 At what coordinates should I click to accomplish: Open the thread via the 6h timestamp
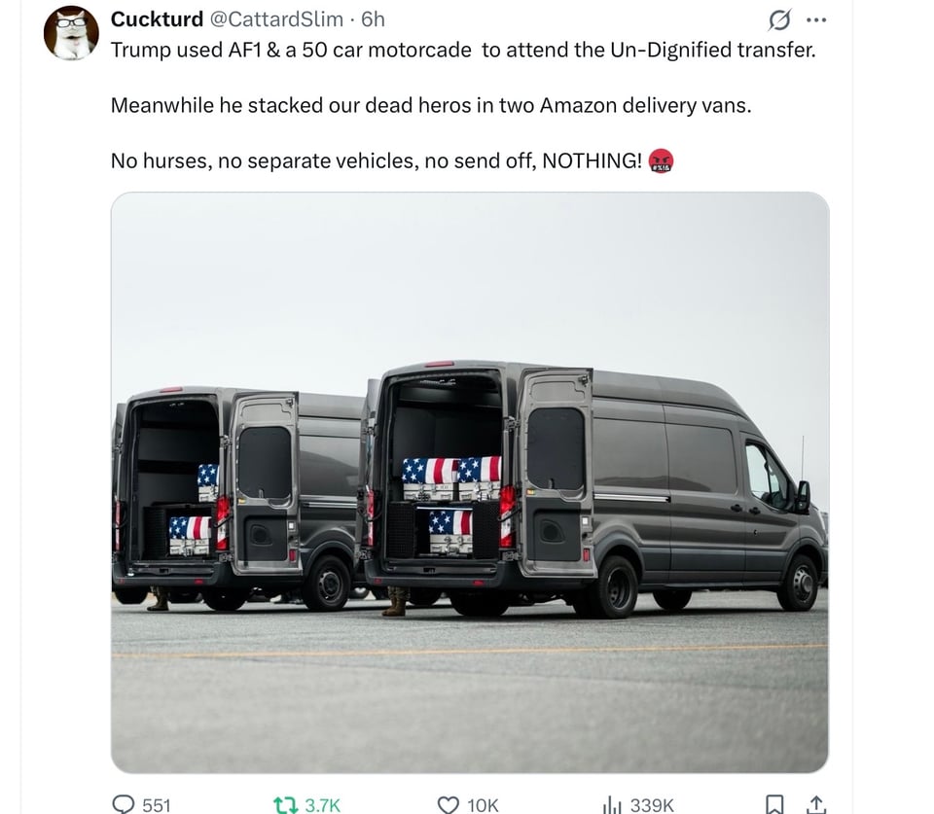coord(373,18)
